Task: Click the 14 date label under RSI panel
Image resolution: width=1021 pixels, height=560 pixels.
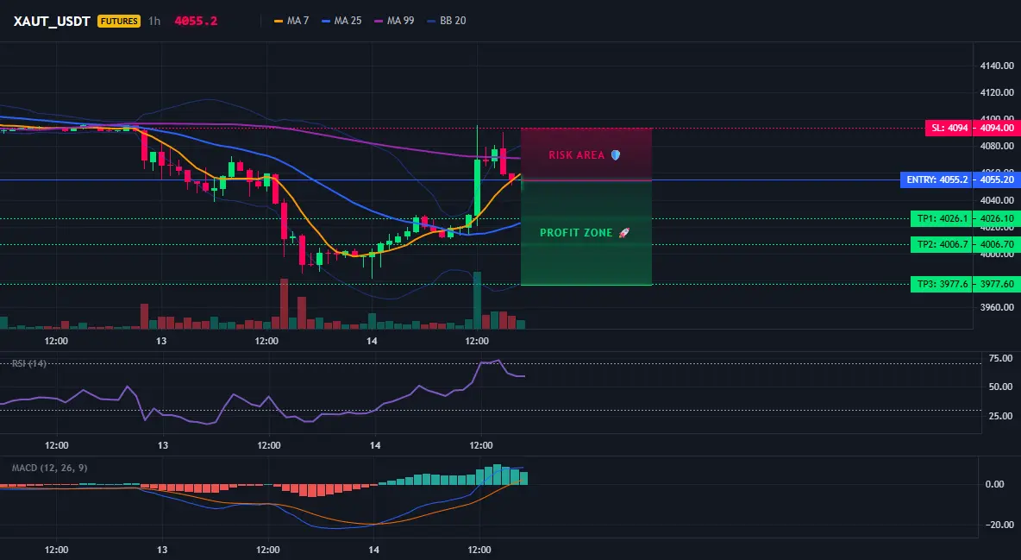Action: 375,445
